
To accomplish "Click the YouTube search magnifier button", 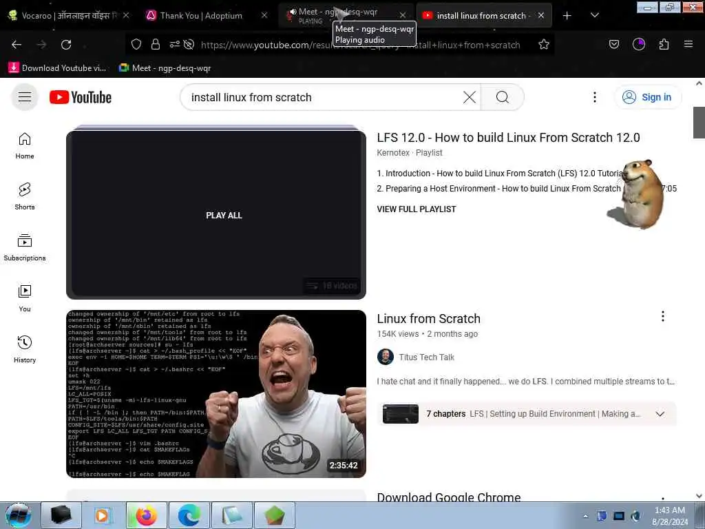I will tap(502, 97).
